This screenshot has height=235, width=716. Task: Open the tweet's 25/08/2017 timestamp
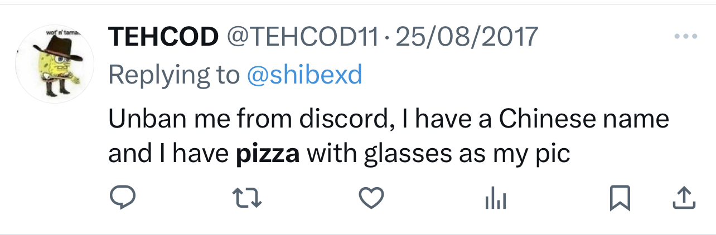click(467, 37)
